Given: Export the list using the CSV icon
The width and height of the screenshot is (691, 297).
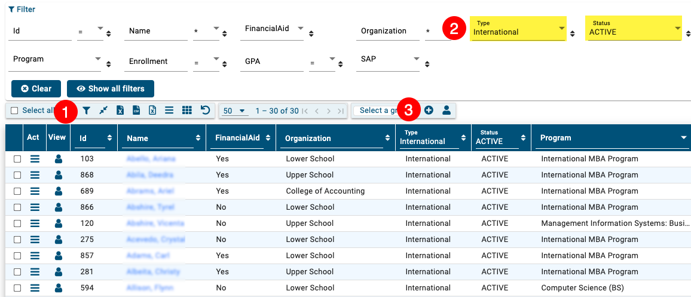Looking at the screenshot, I should pos(136,111).
